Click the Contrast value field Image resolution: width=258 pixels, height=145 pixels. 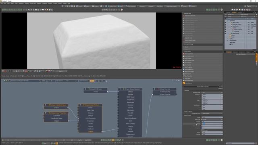212,134
